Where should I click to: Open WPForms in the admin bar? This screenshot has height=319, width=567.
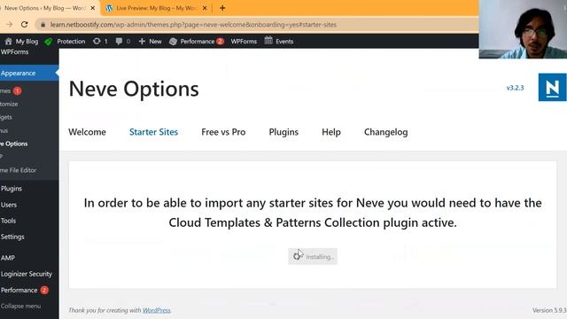point(244,42)
